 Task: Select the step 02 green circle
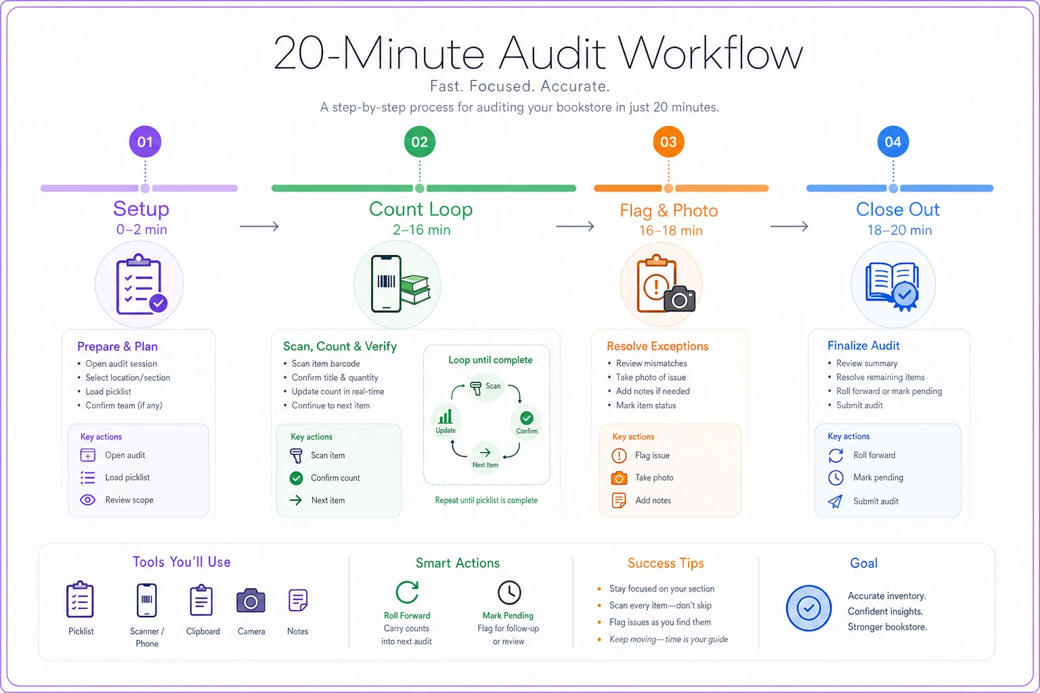point(420,142)
